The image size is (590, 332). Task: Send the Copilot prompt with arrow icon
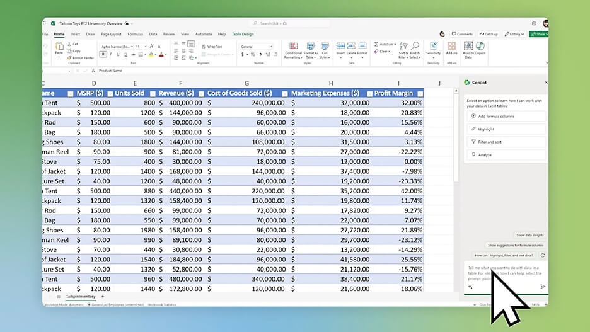(543, 287)
